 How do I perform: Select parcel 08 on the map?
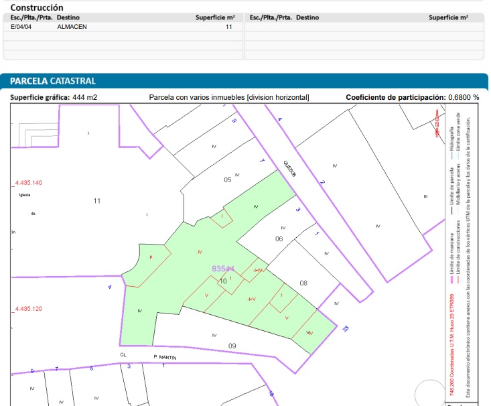point(303,283)
